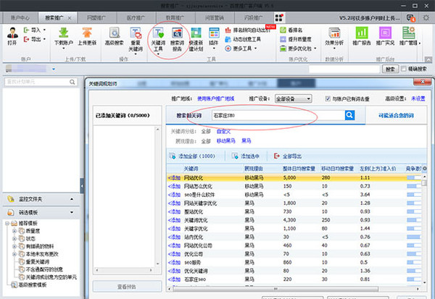Switch to the 问答营销 tab
This screenshot has width=435, height=299.
point(214,17)
